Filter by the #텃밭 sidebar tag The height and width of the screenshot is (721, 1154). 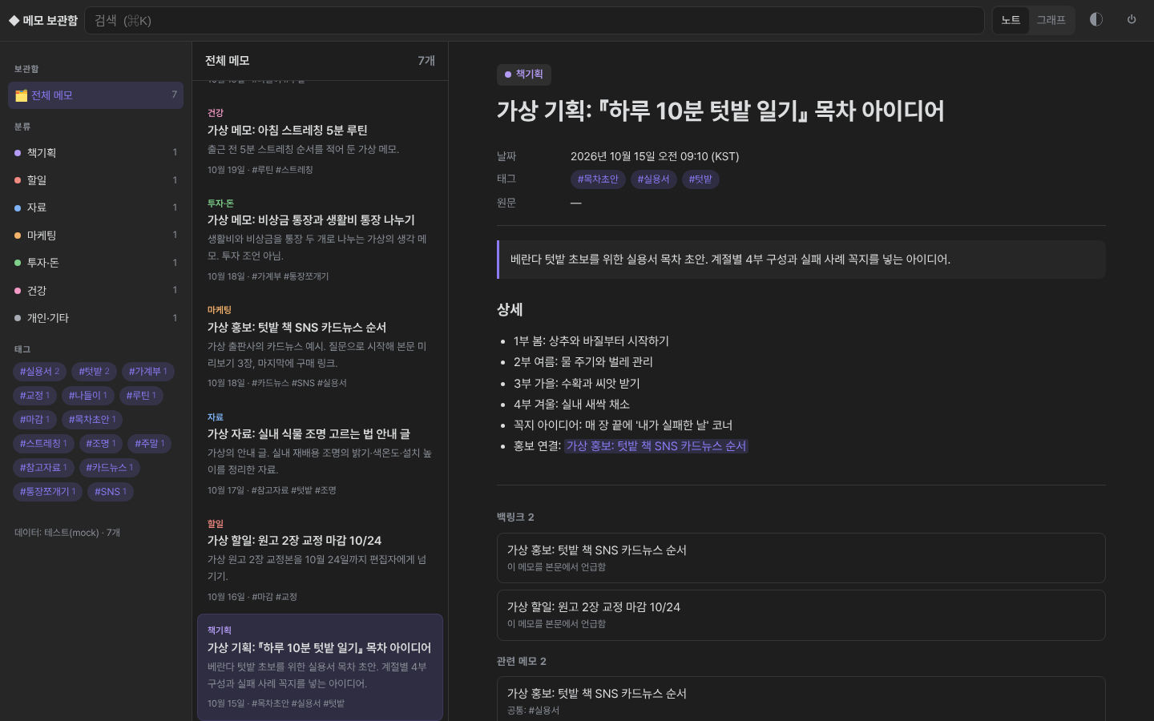95,372
